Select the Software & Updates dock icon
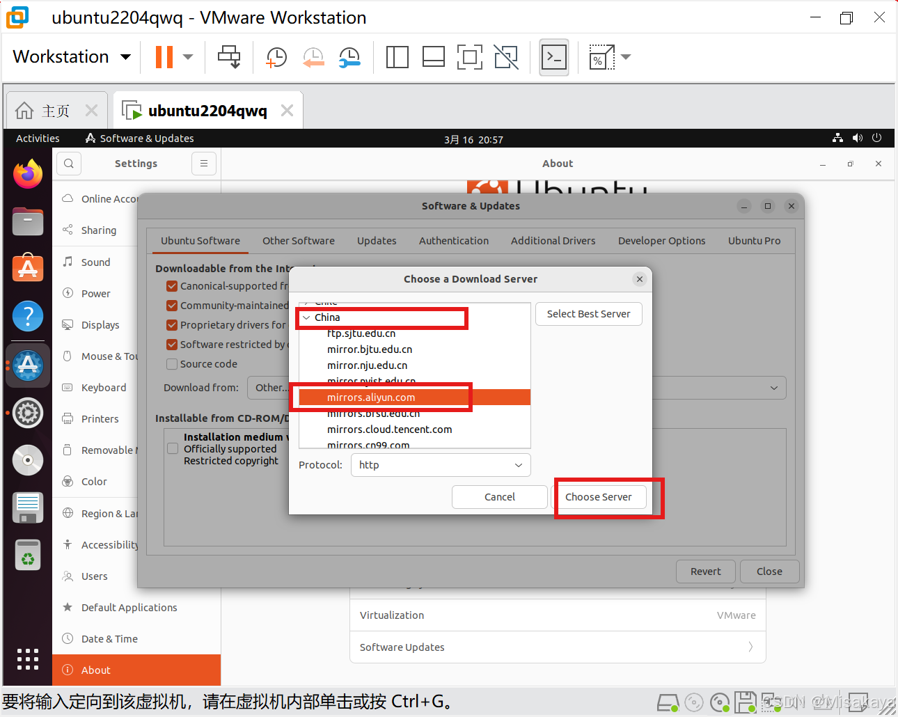898x717 pixels. click(28, 365)
